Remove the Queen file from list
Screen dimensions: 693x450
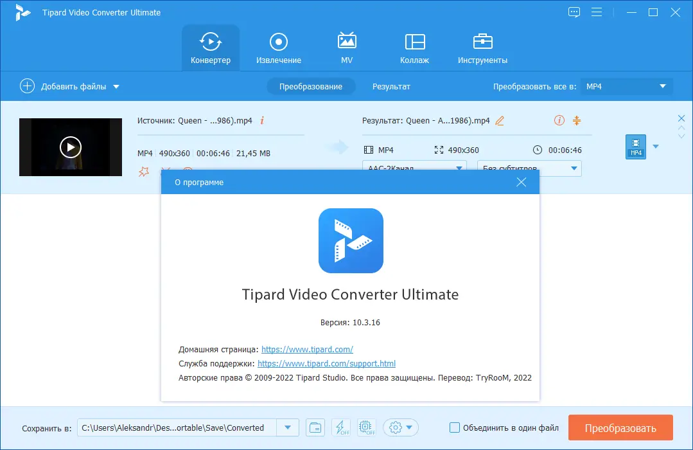click(681, 118)
